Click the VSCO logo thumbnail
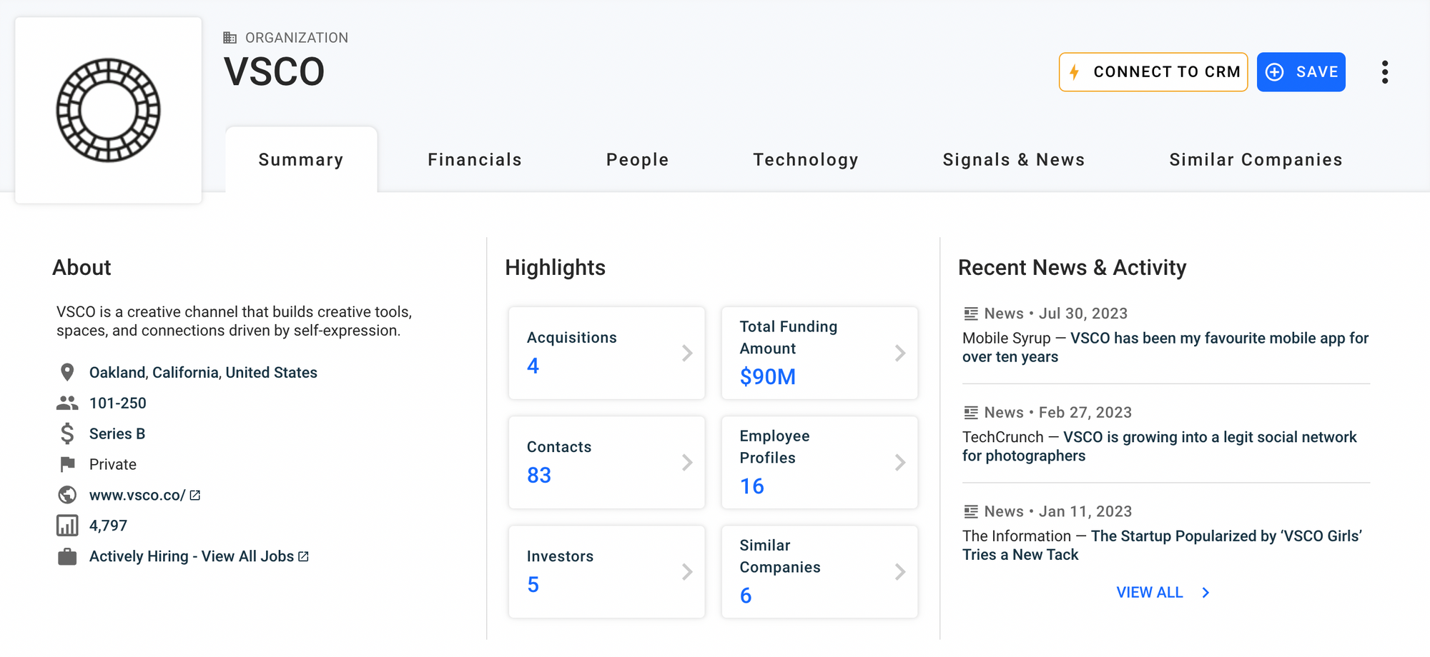The height and width of the screenshot is (657, 1430). tap(109, 111)
